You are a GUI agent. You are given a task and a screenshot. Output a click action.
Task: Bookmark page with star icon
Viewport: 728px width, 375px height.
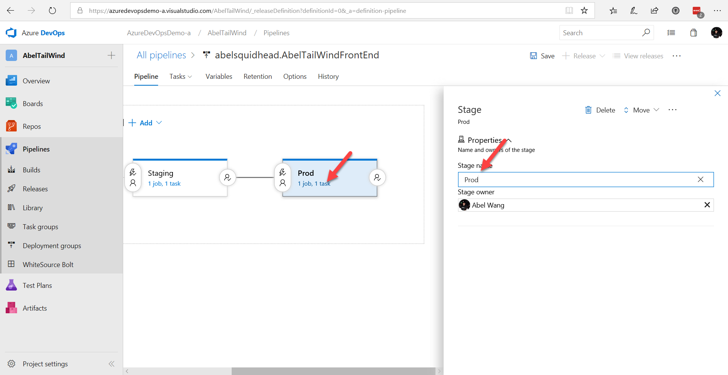coord(584,11)
